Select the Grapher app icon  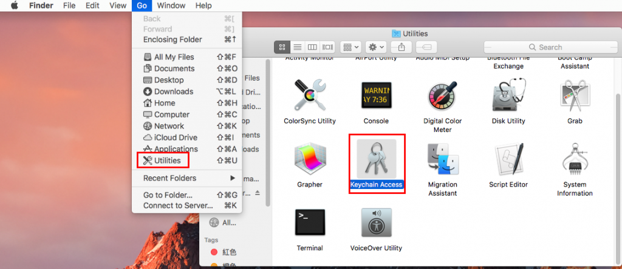tap(310, 159)
